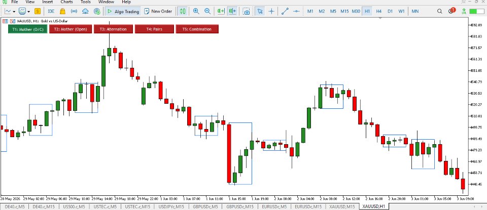Open the search magnifier icon

point(440,12)
